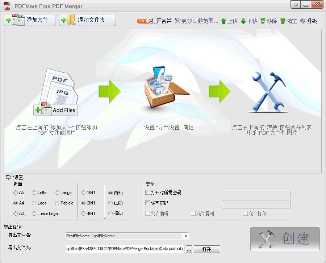Click the 版面 group label
The image size is (326, 263).
click(18, 184)
